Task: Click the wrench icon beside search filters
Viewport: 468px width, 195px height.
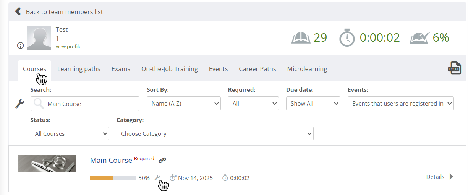Action: (x=19, y=104)
